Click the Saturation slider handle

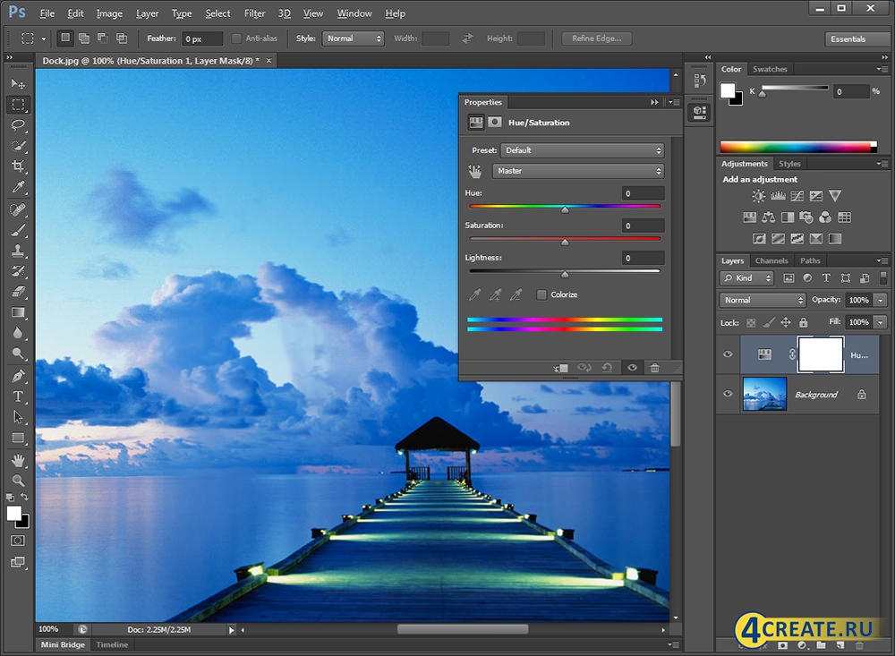[x=565, y=243]
